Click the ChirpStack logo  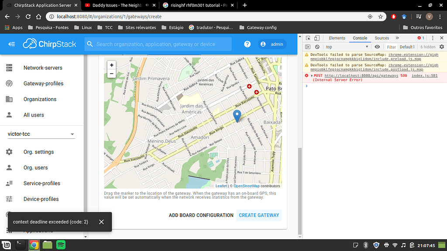50,44
